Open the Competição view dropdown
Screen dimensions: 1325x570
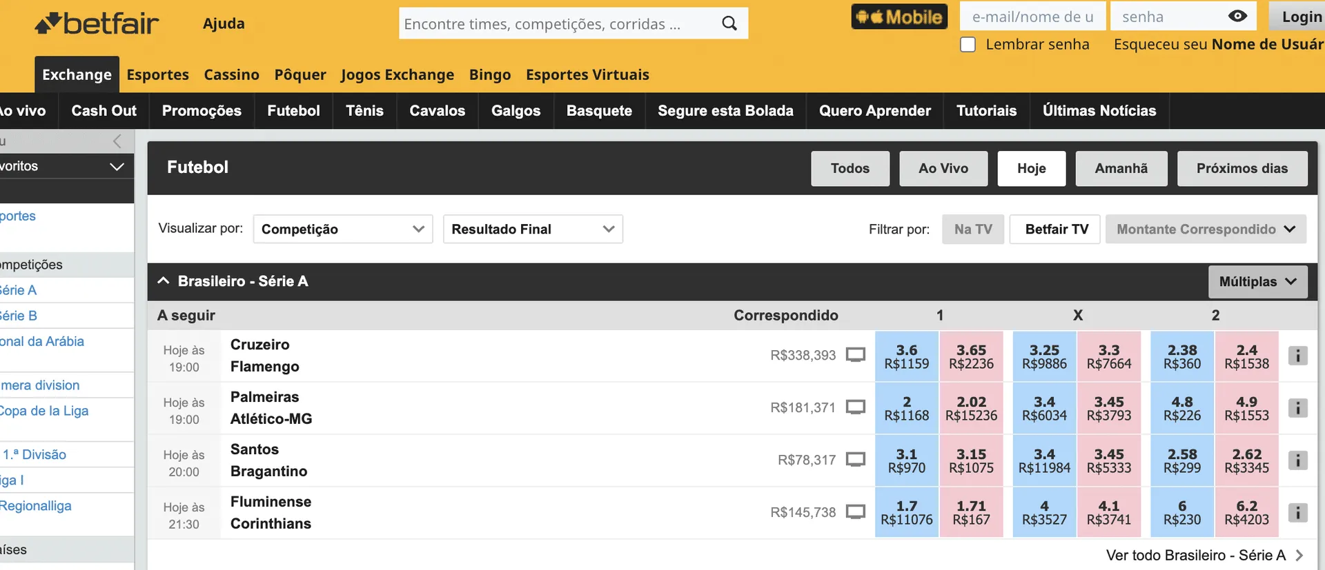(343, 229)
